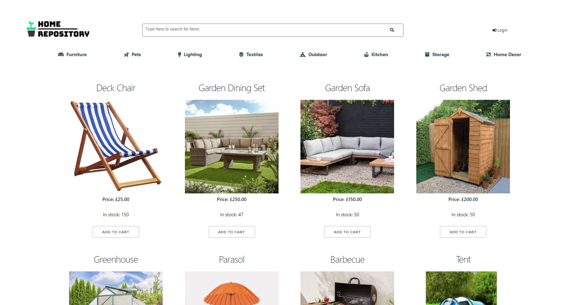Open the Login link
The height and width of the screenshot is (305, 579).
tap(500, 30)
